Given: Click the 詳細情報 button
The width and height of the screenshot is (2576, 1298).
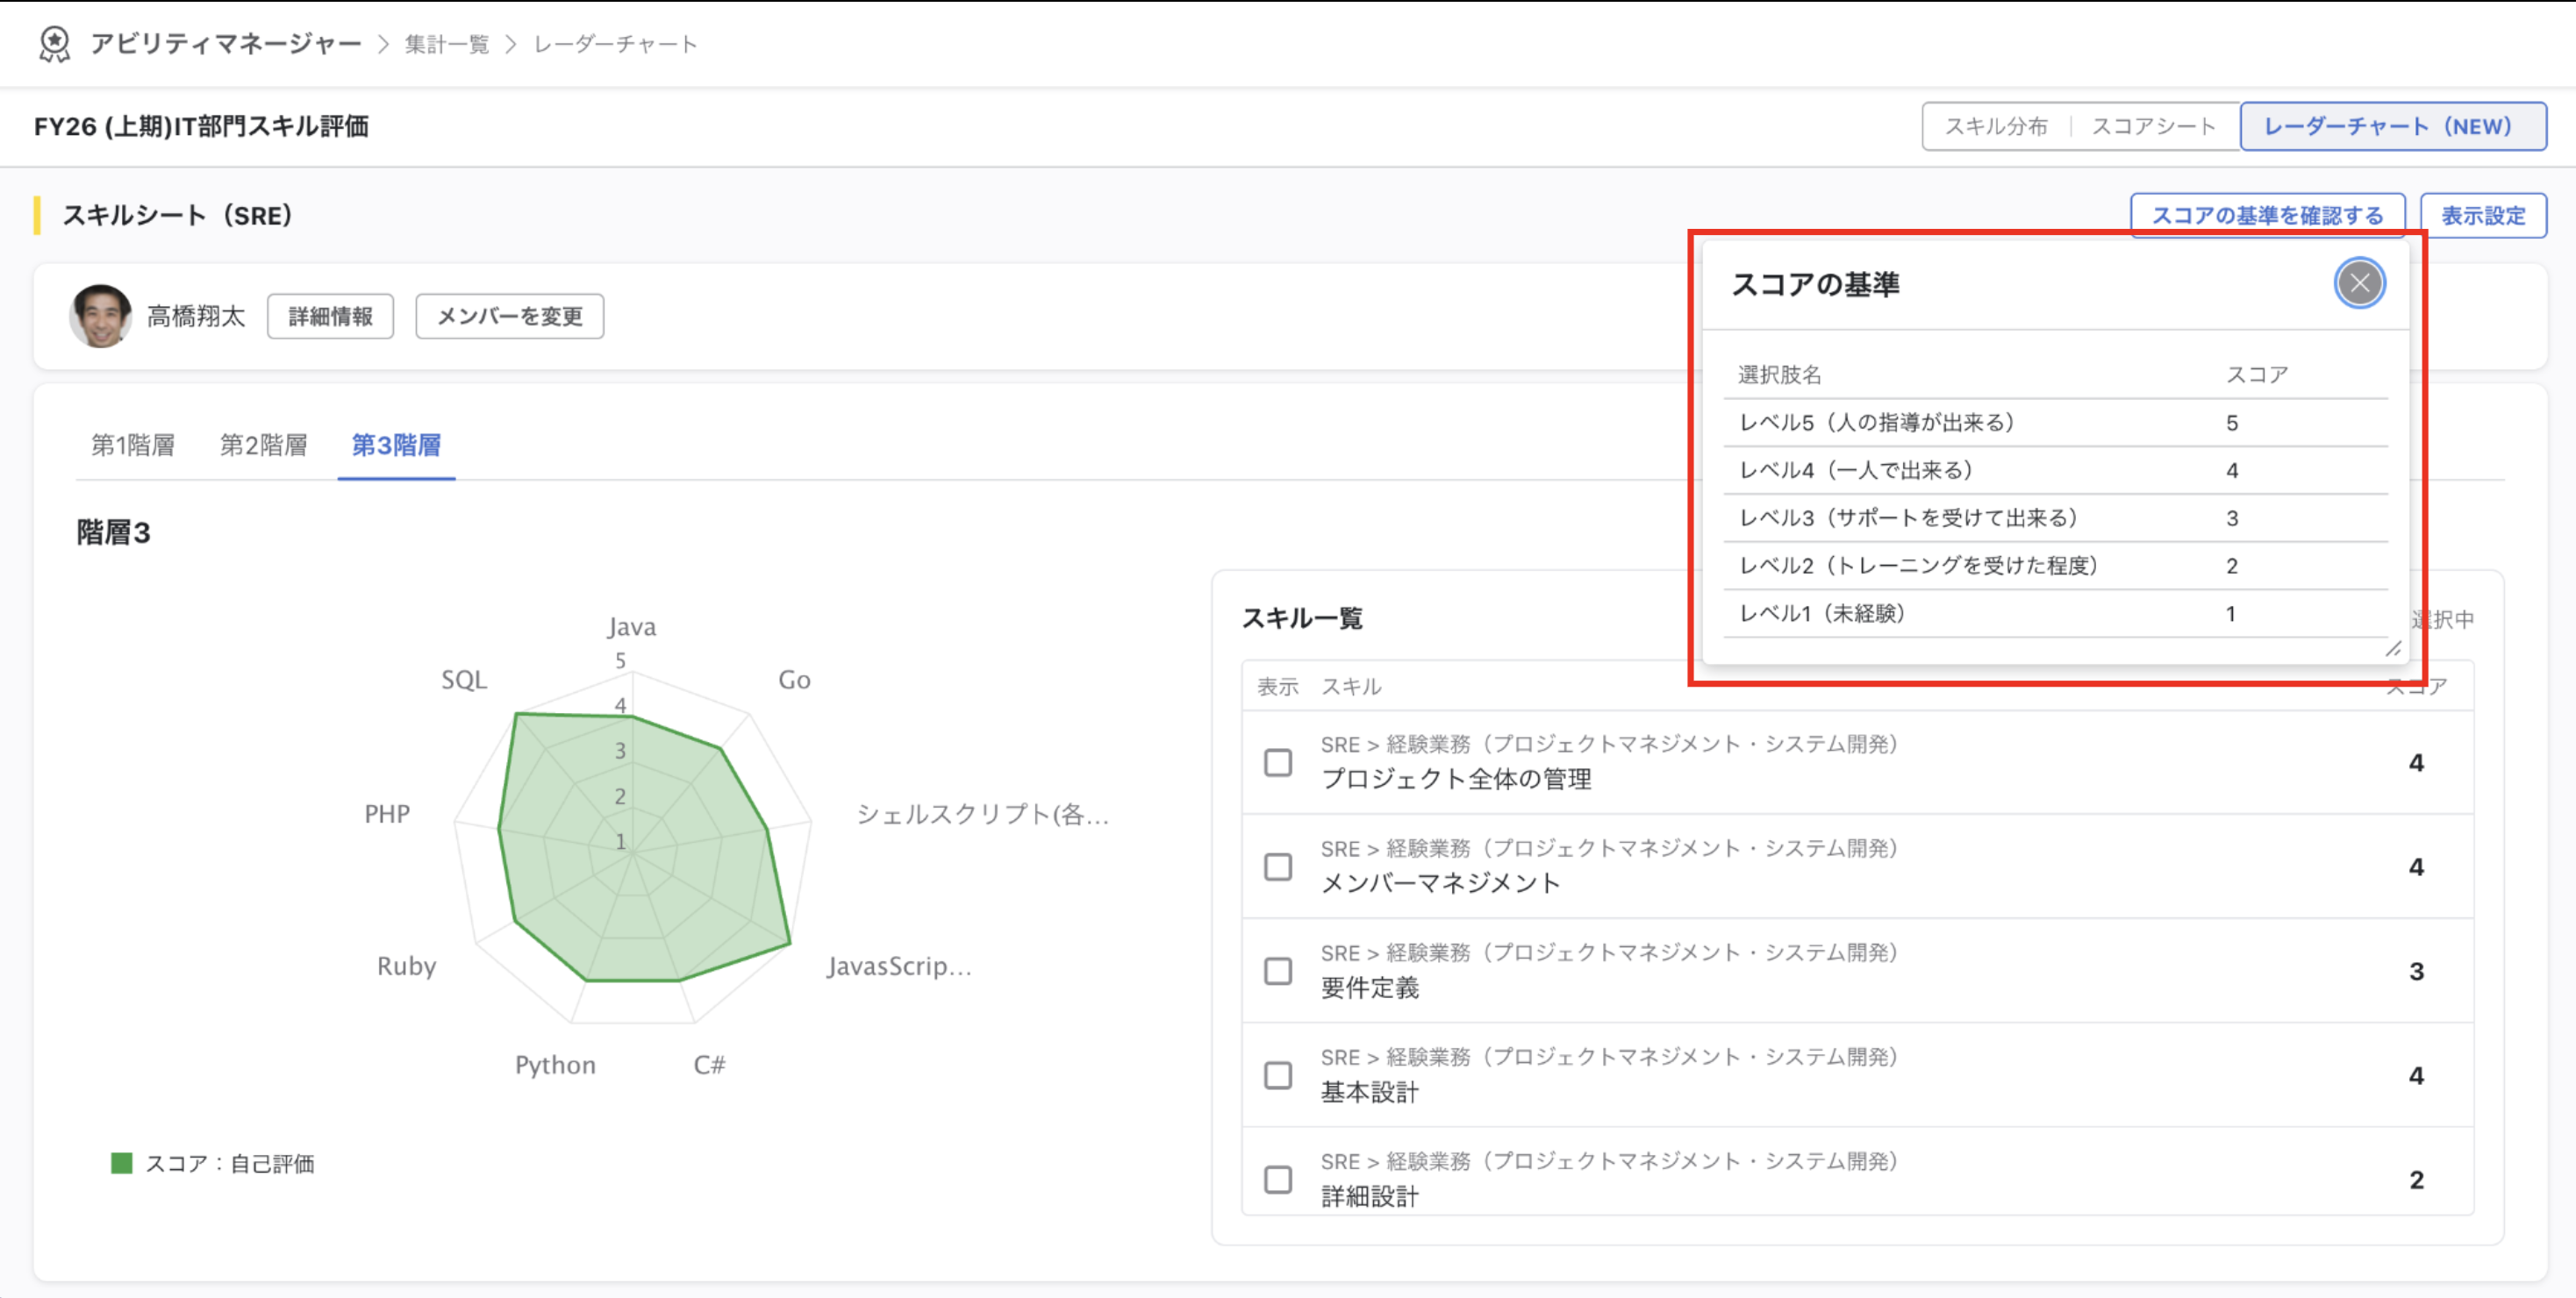Looking at the screenshot, I should [x=330, y=316].
